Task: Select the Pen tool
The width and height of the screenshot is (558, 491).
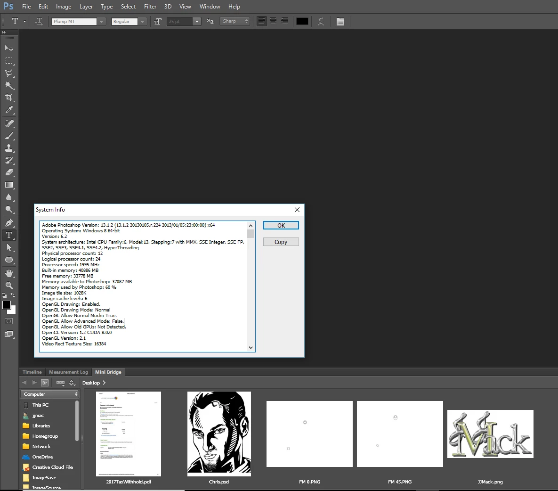Action: click(x=9, y=223)
